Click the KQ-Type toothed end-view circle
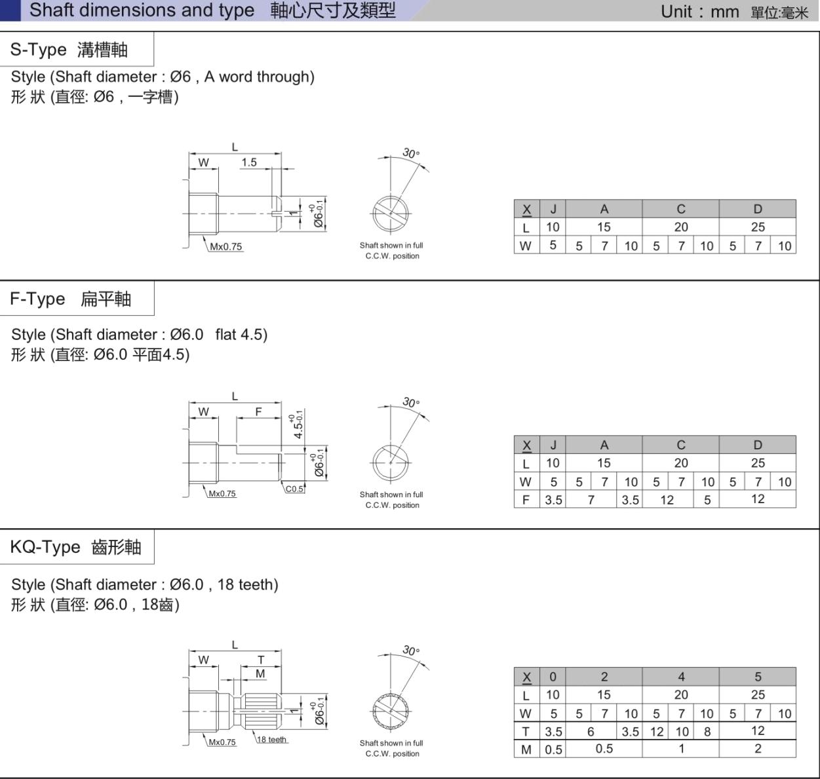This screenshot has height=779, width=820. coord(391,710)
